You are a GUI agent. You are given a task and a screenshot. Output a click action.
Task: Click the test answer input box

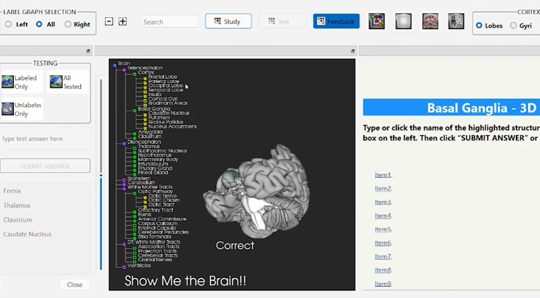point(45,139)
